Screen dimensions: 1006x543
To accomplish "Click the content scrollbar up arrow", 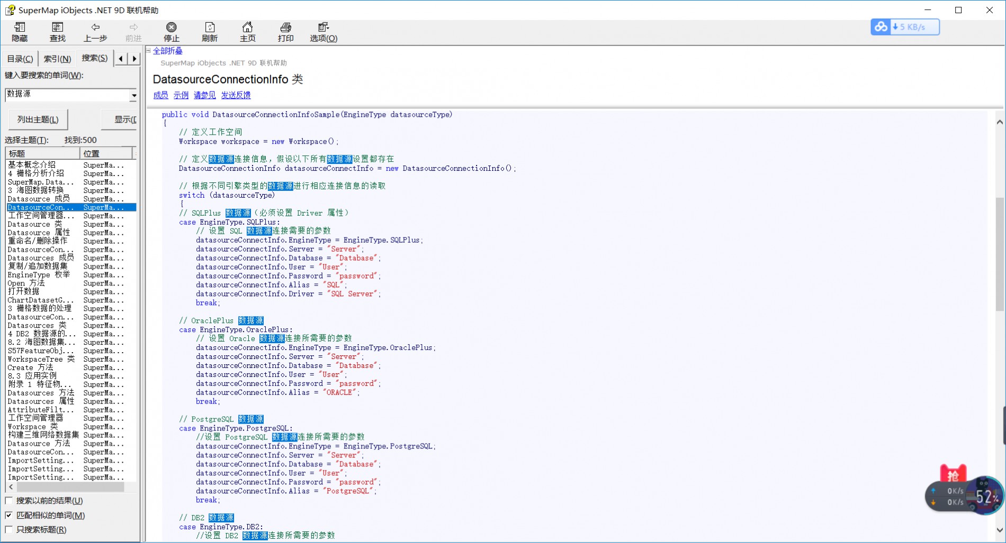I will click(x=1000, y=122).
